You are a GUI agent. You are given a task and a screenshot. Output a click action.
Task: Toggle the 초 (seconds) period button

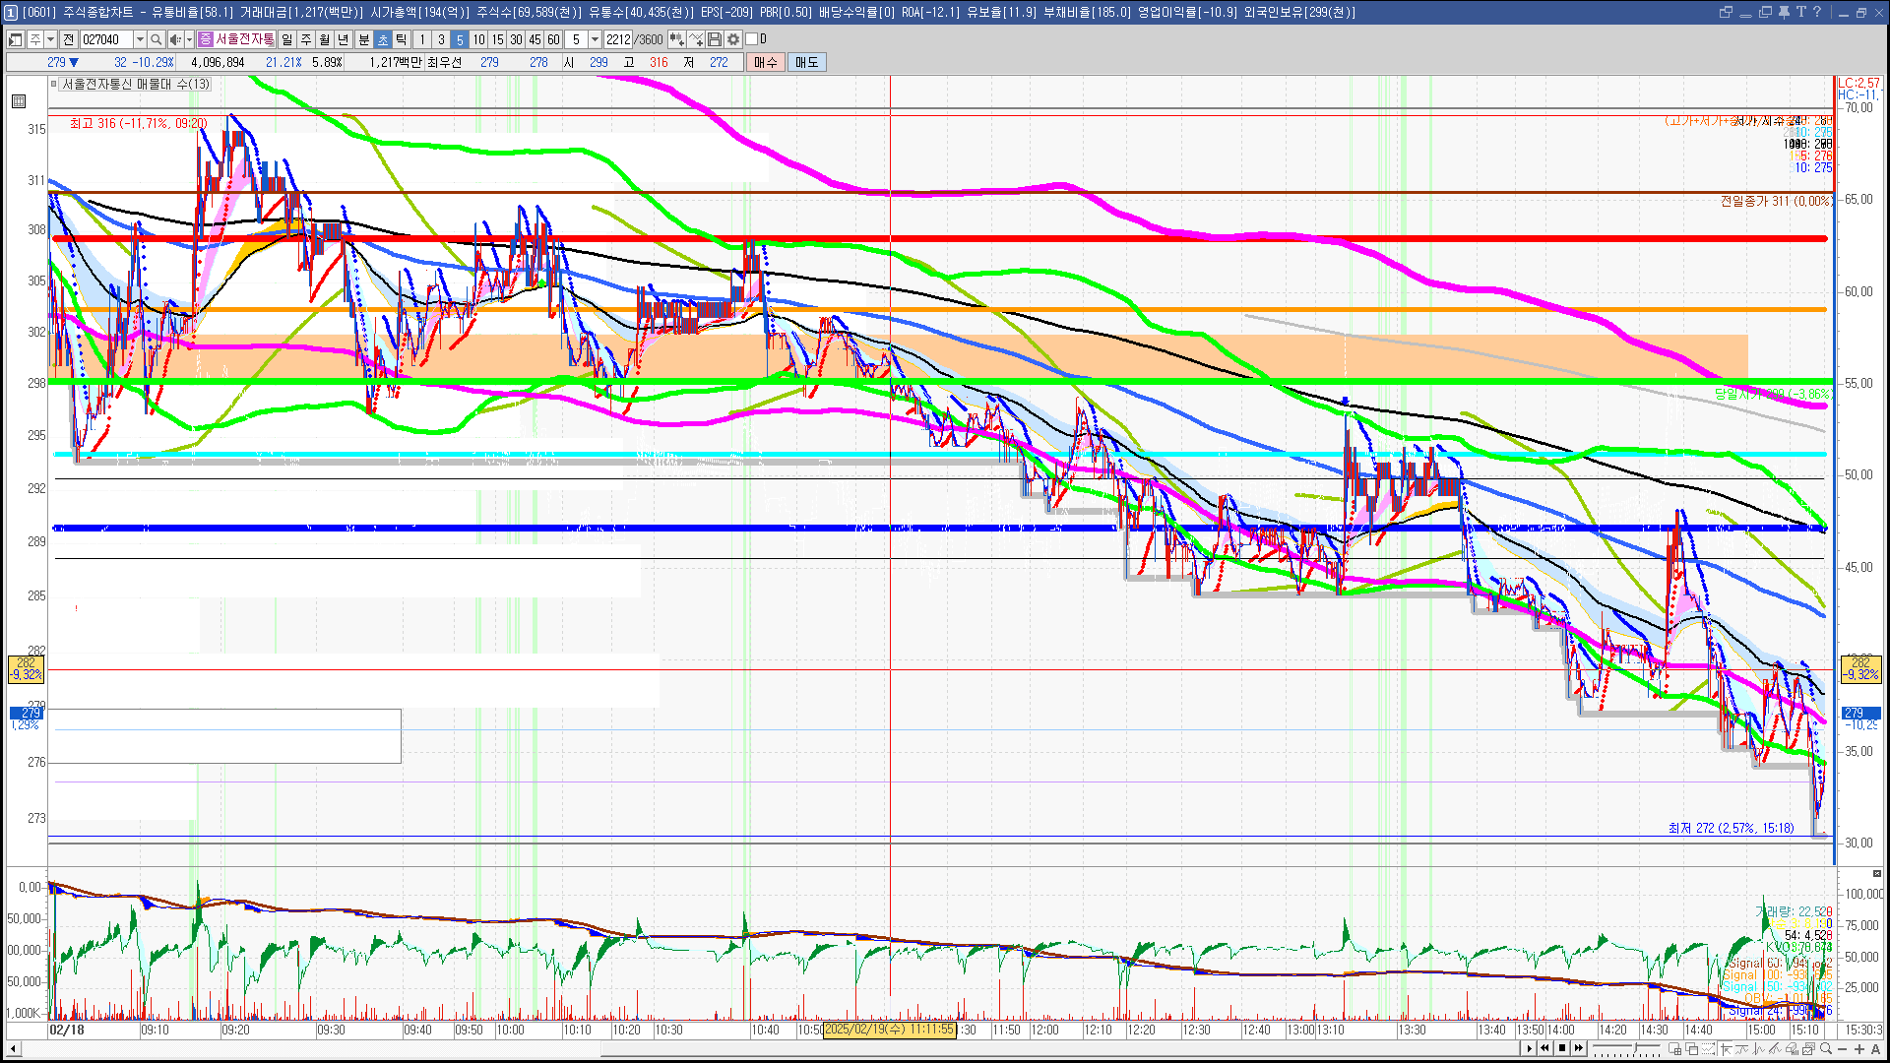tap(383, 39)
